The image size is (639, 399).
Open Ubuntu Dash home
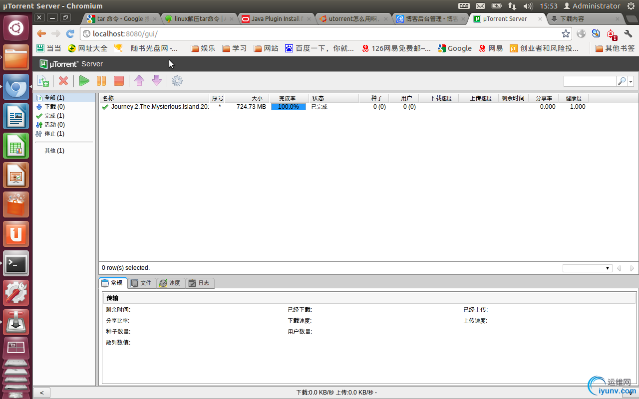click(x=16, y=28)
